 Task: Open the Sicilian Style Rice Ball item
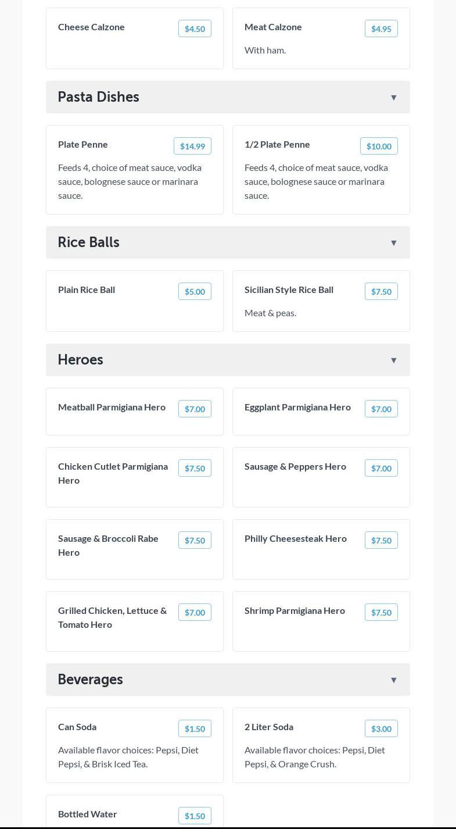pos(289,290)
